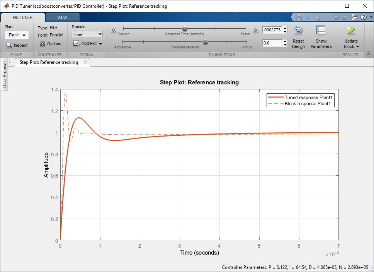Click slower double-arrow for response time
The height and width of the screenshot is (272, 374).
(114, 30)
